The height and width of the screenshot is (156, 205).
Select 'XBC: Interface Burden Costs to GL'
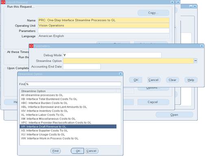(68, 103)
